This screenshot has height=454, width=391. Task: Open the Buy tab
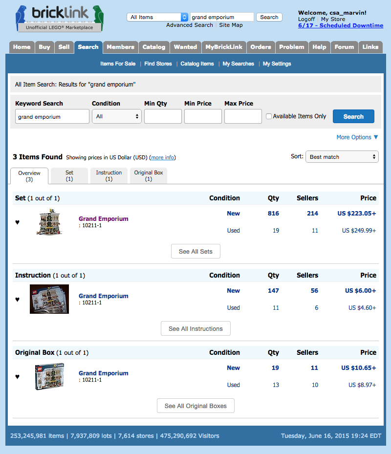coord(44,47)
